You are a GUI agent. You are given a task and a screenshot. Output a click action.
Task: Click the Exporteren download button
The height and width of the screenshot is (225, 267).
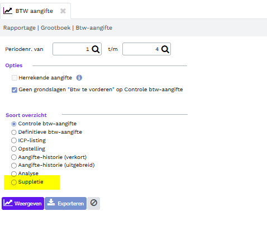(x=65, y=203)
